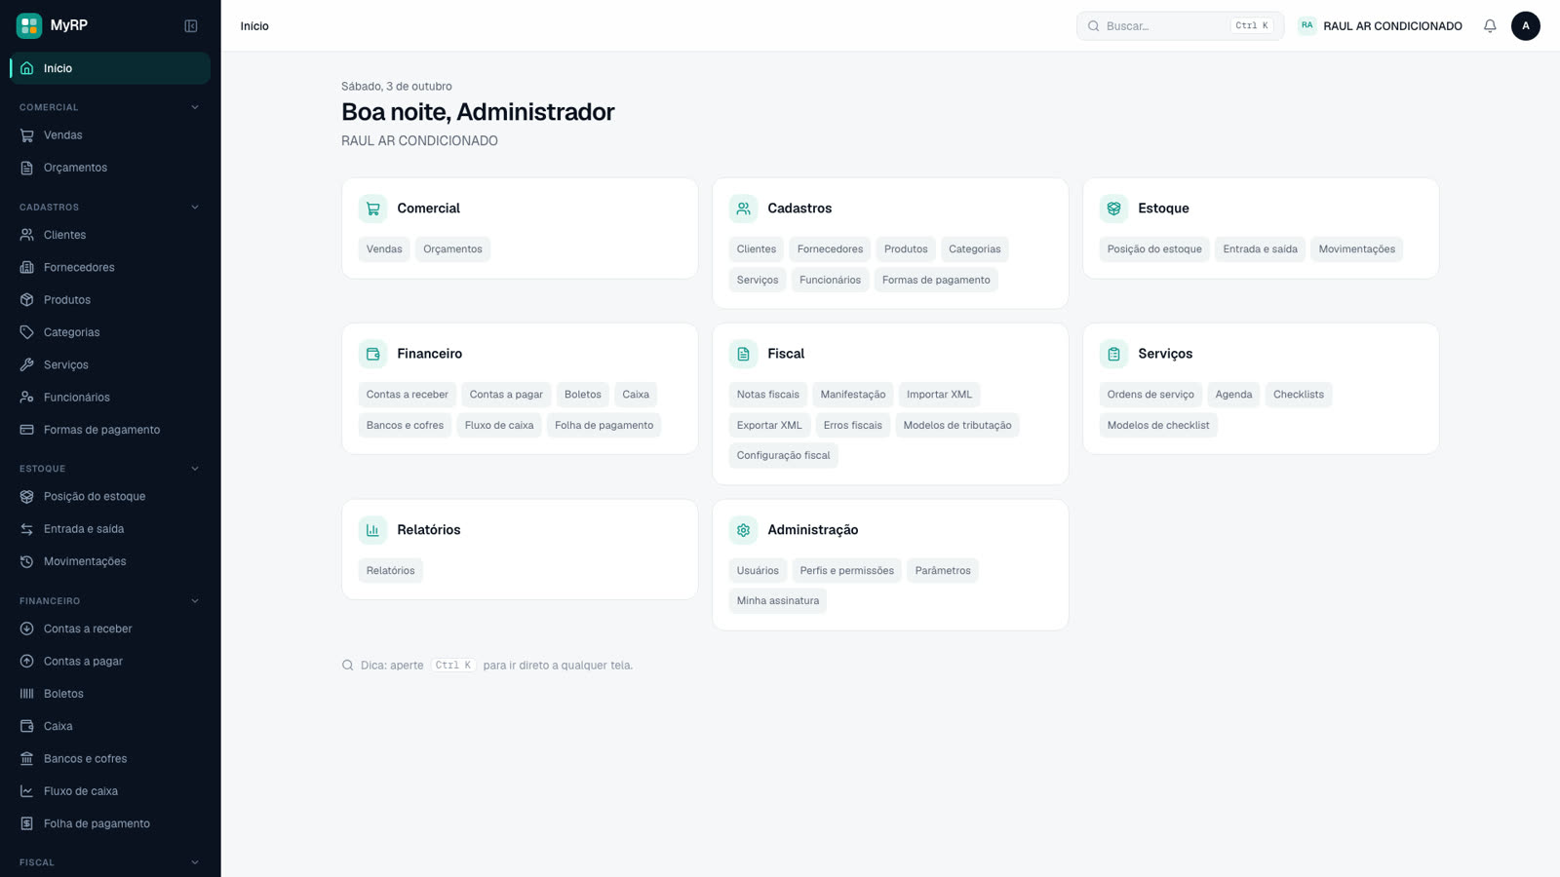Screen dimensions: 1560x877
Task: Click the Fluxo de caixa chart icon in sidebar
Action: tap(27, 791)
